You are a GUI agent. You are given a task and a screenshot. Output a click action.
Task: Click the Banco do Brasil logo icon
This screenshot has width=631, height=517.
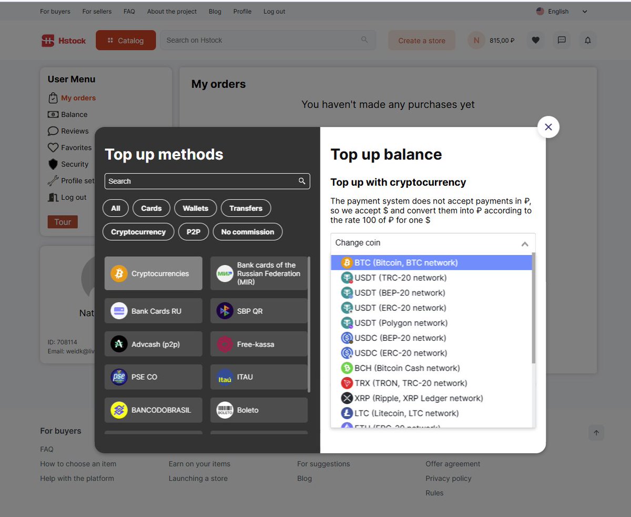pyautogui.click(x=119, y=410)
